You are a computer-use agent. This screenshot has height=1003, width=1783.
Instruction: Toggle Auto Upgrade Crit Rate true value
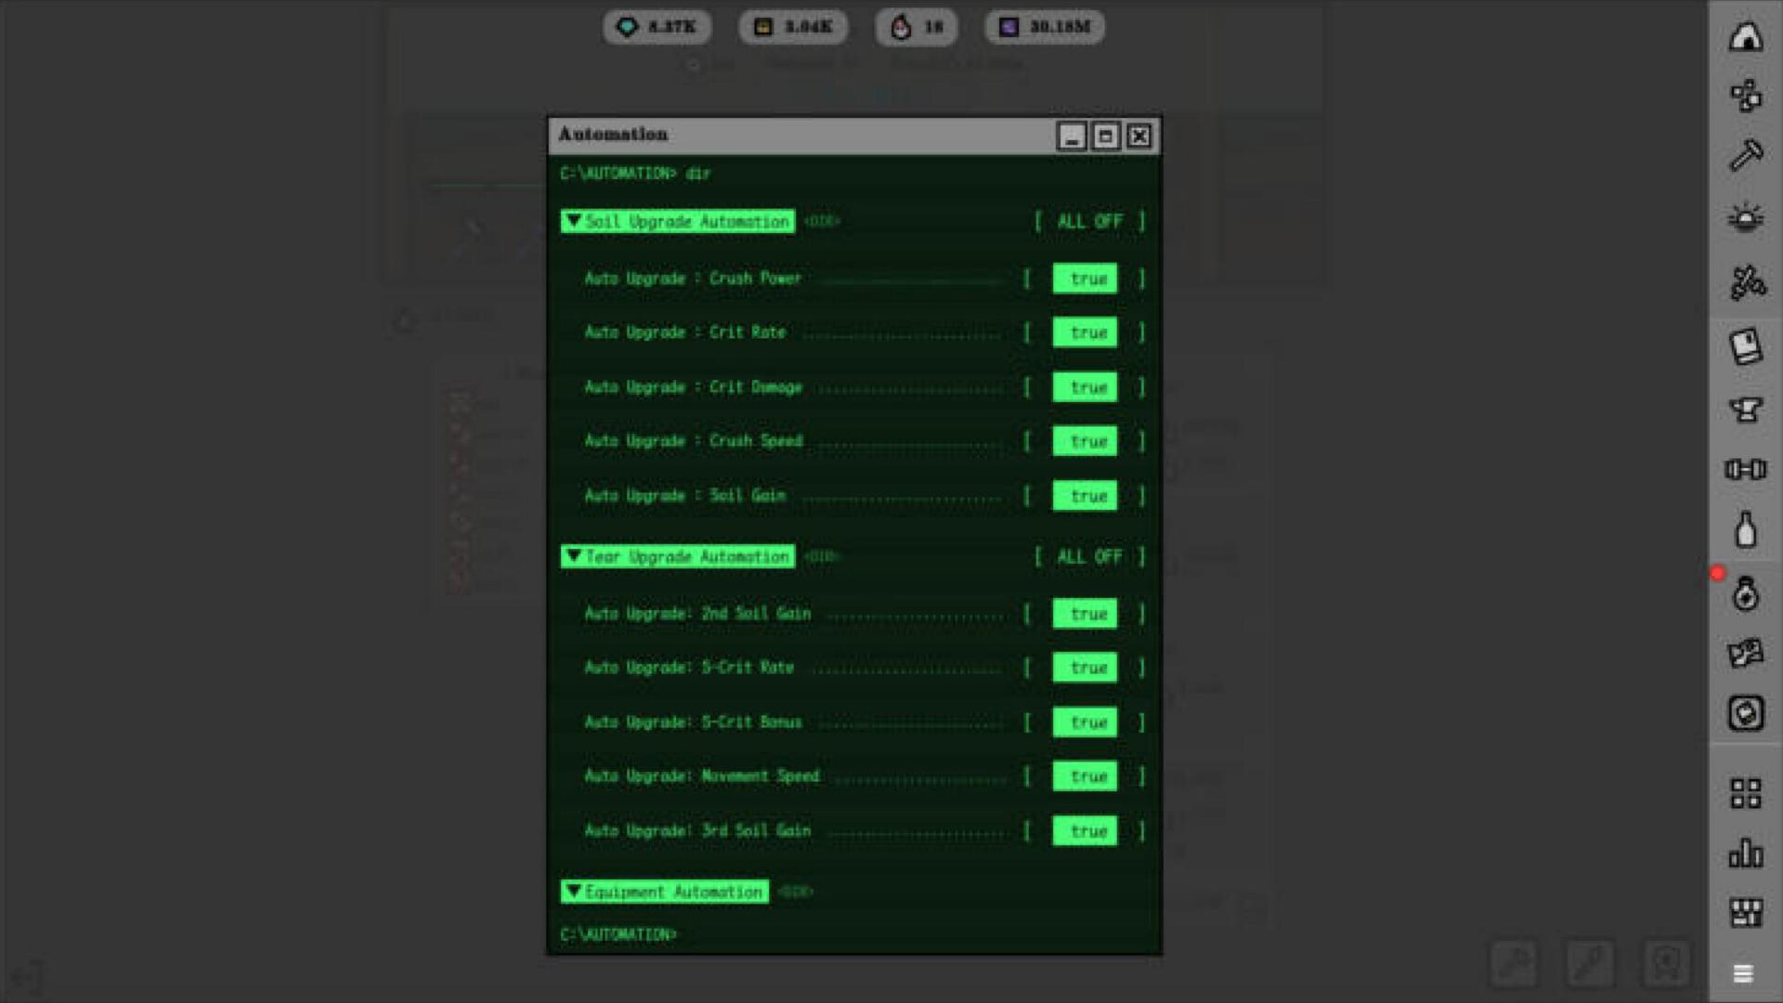1085,332
